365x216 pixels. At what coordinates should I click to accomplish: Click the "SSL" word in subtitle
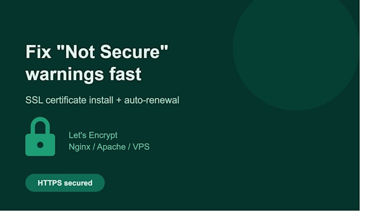(x=34, y=101)
